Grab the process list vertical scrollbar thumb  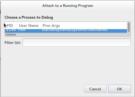coord(129,27)
